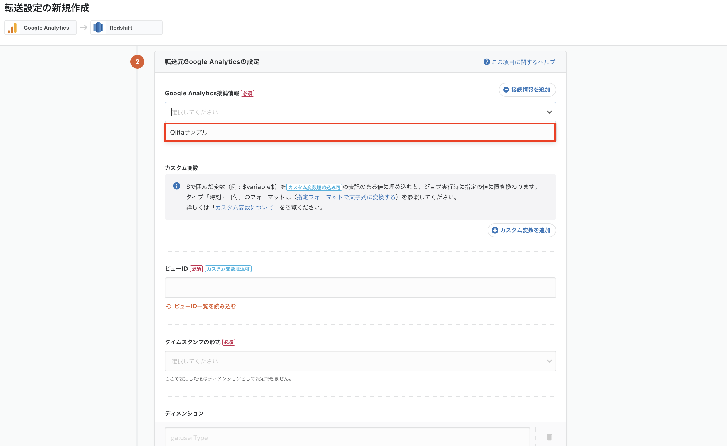Screen dimensions: 727x446
Task: Click the タイムスタンプの形式 label
Action: click(192, 342)
